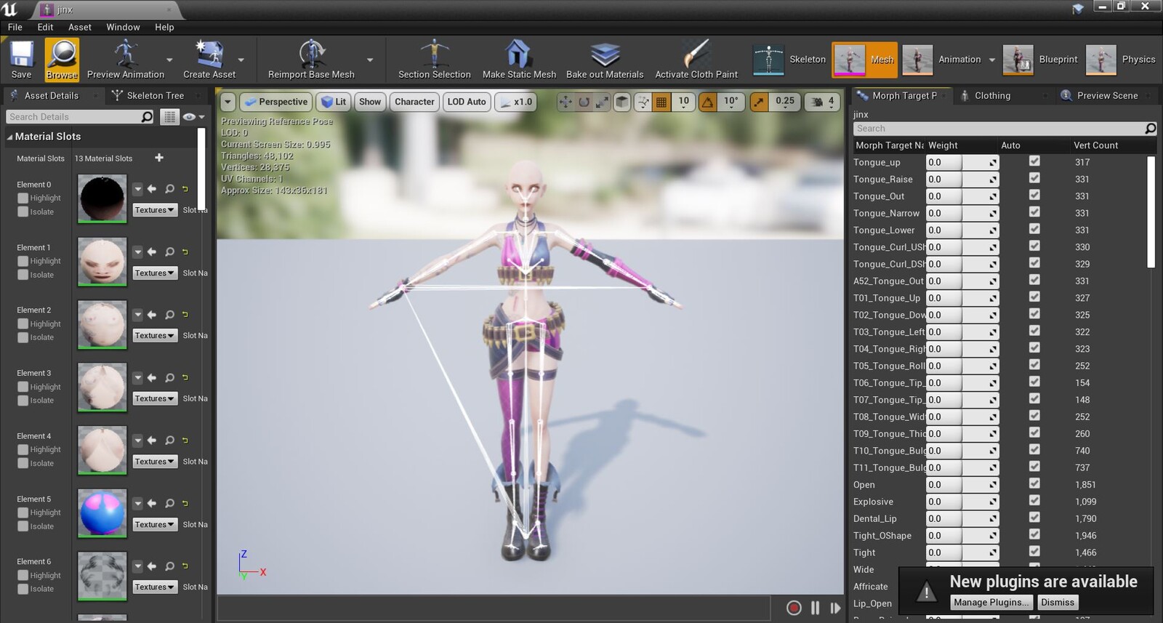Open the File menu
The width and height of the screenshot is (1163, 623).
click(x=15, y=27)
